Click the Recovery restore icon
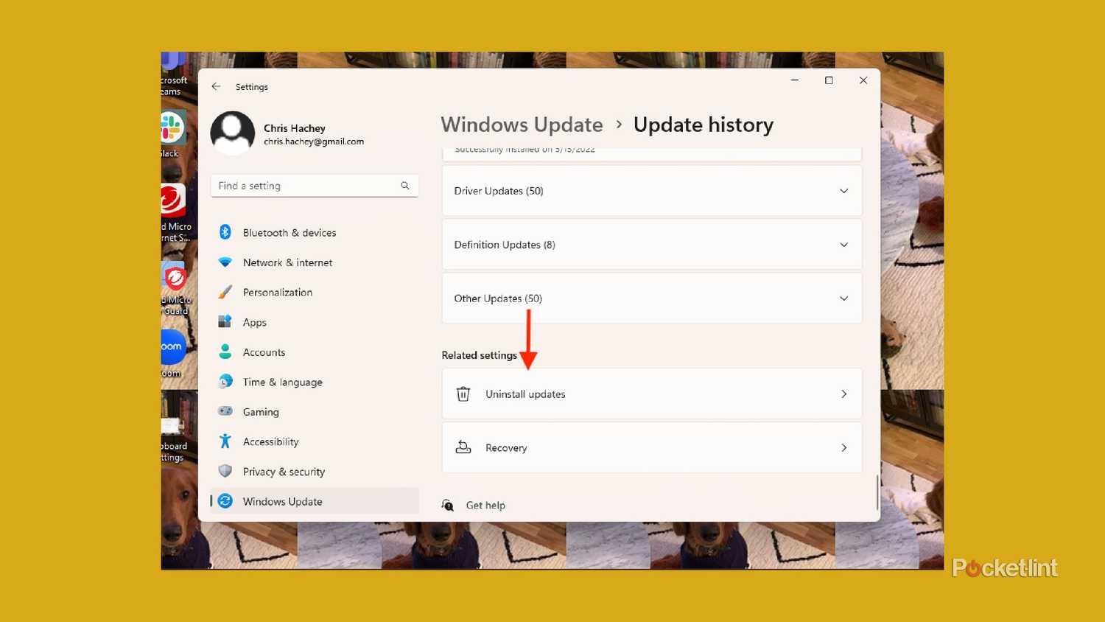Image resolution: width=1105 pixels, height=622 pixels. click(463, 447)
